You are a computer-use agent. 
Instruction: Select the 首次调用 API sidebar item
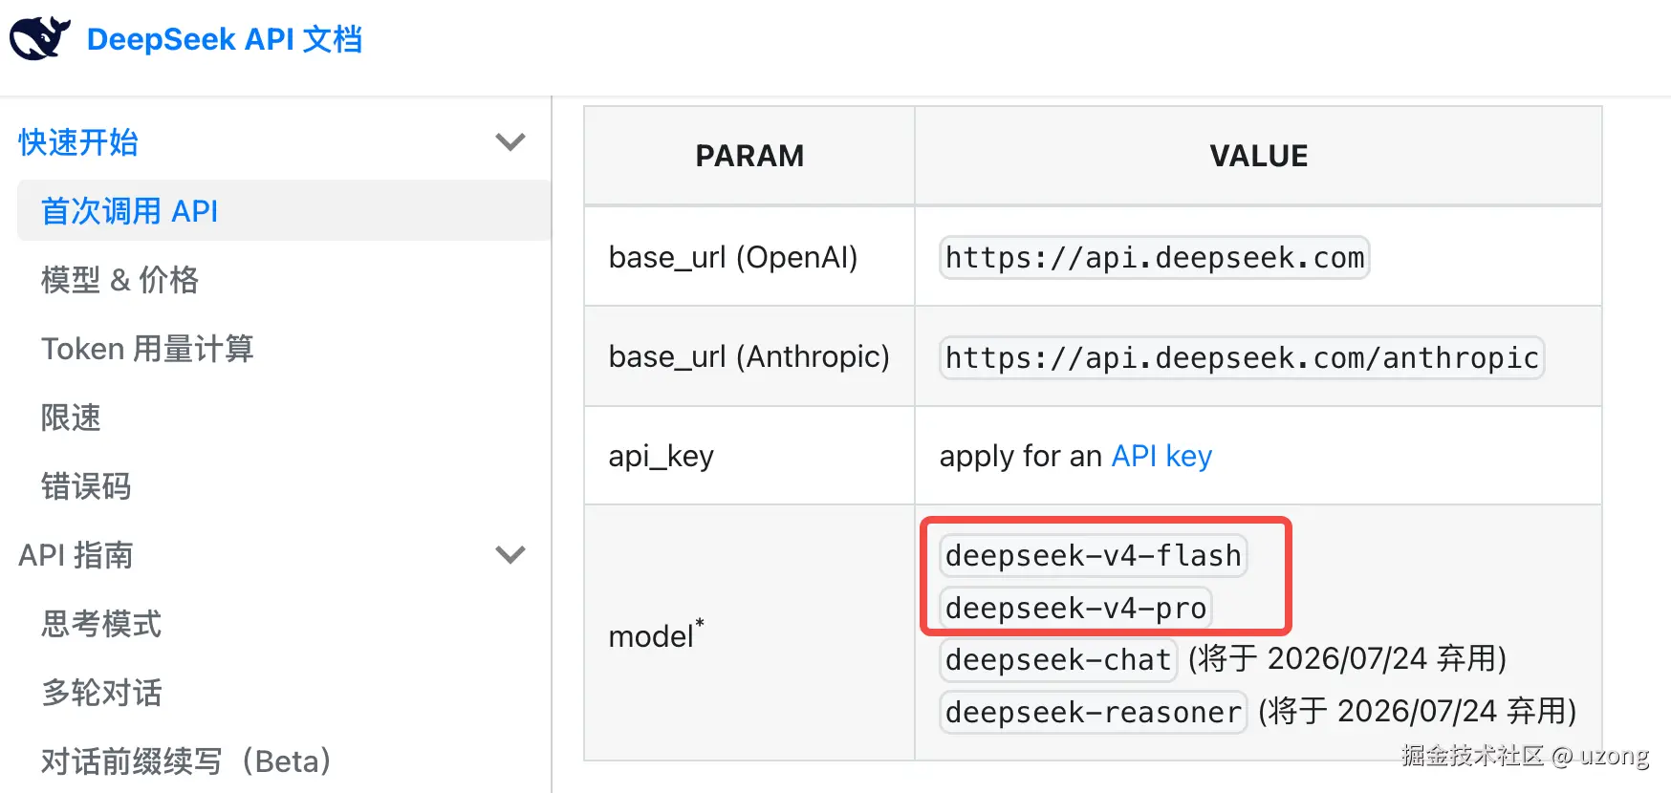click(130, 211)
